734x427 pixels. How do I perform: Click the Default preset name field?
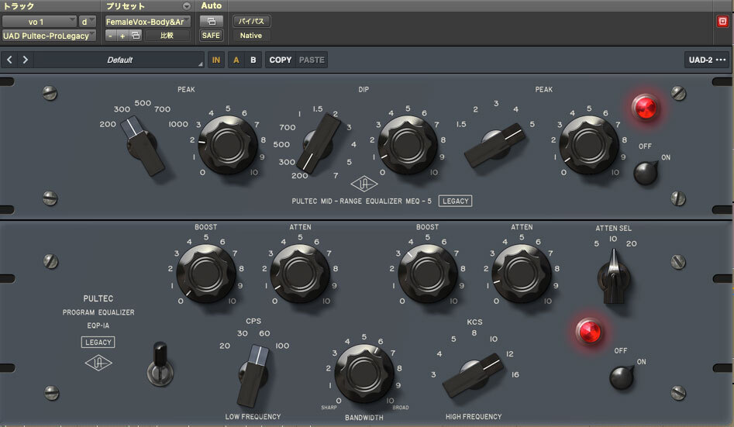(x=119, y=60)
